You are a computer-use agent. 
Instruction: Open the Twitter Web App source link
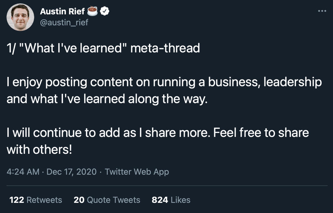click(x=137, y=172)
